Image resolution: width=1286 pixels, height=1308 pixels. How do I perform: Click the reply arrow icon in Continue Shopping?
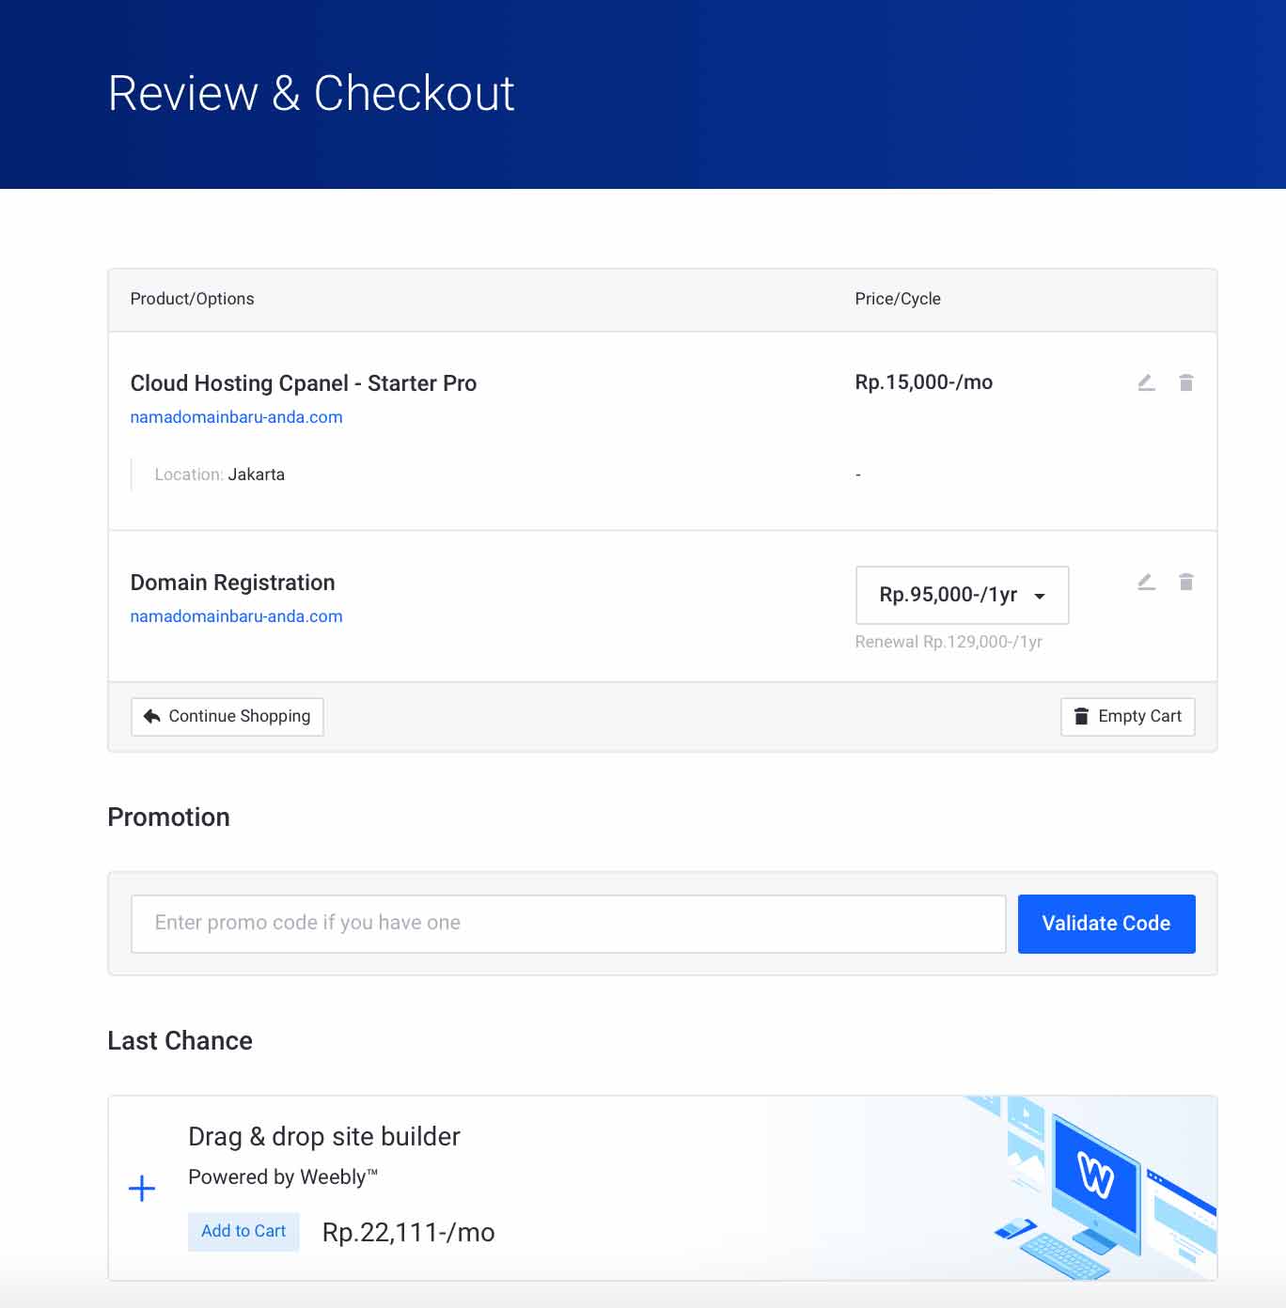(152, 716)
